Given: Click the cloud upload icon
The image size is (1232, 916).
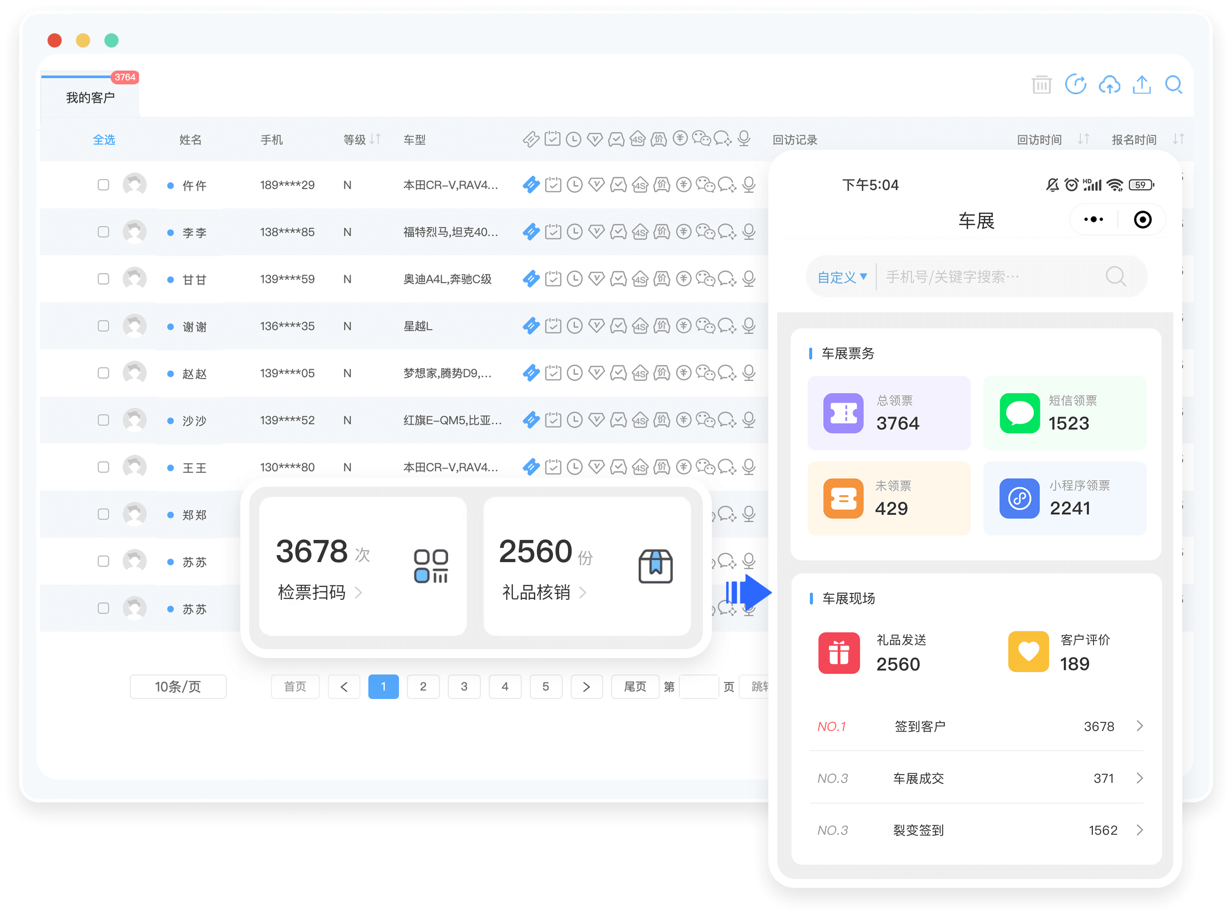Looking at the screenshot, I should 1109,85.
